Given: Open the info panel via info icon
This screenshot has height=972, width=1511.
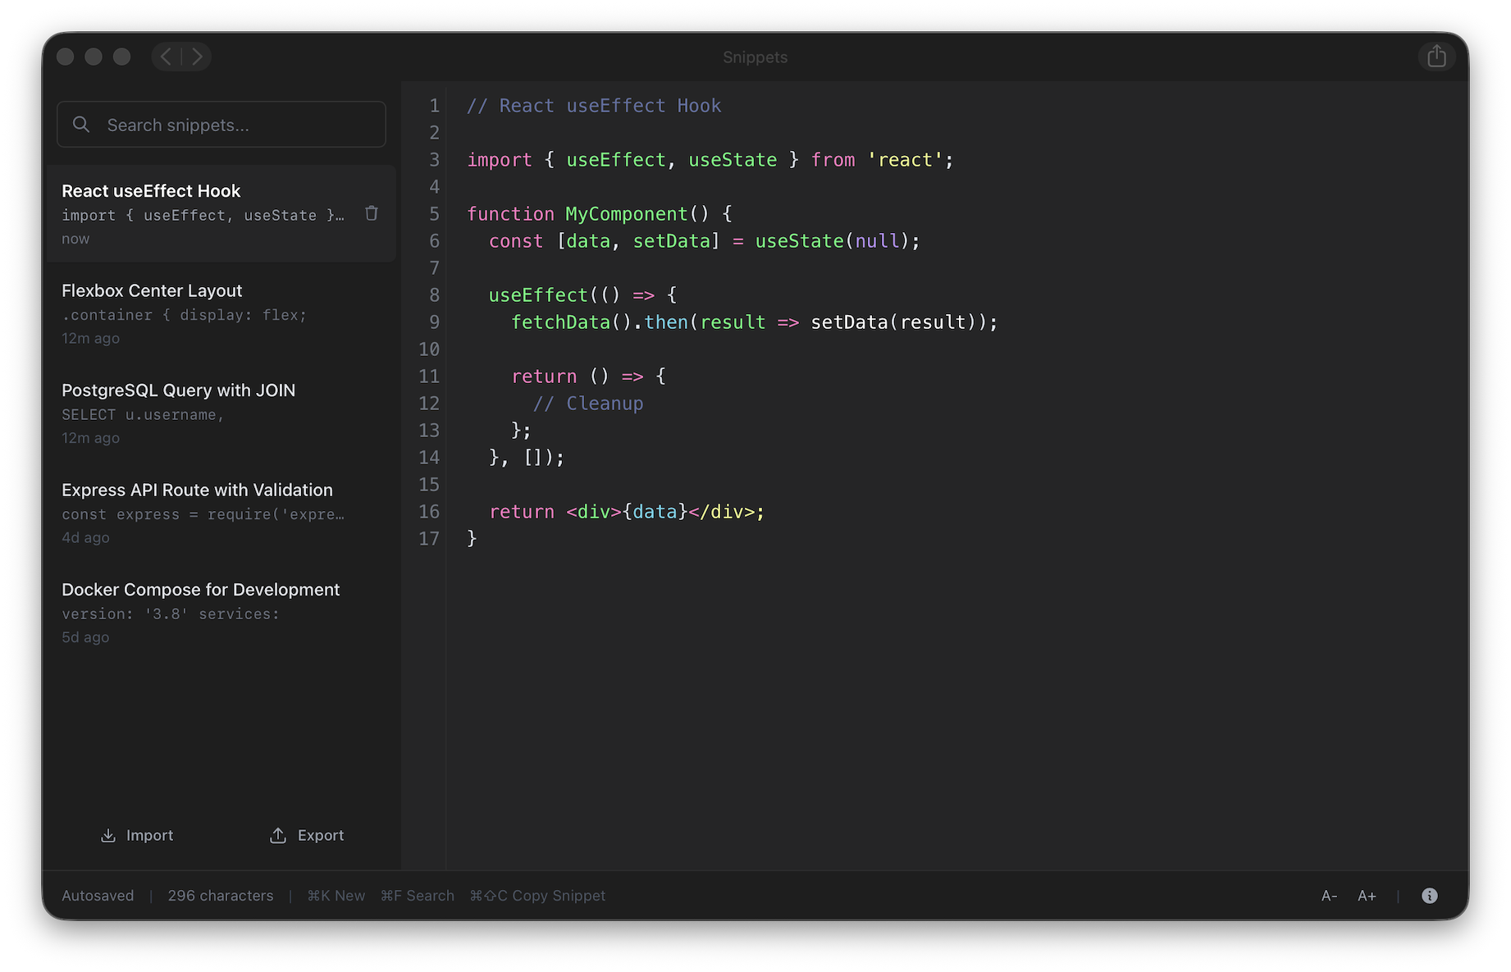Looking at the screenshot, I should point(1430,895).
